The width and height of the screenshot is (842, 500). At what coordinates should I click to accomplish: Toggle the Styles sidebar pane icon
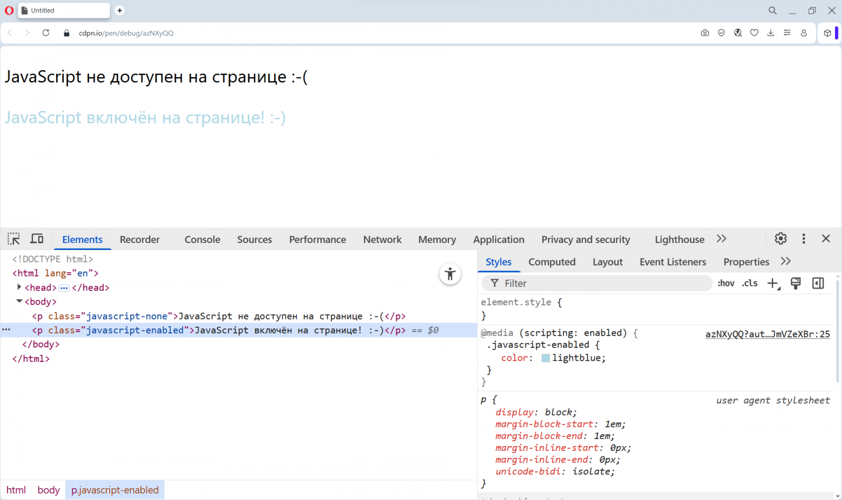click(x=818, y=283)
